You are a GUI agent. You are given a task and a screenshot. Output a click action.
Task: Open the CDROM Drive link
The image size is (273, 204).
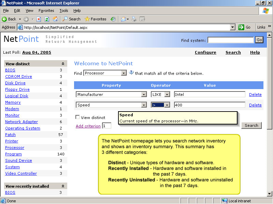(19, 76)
